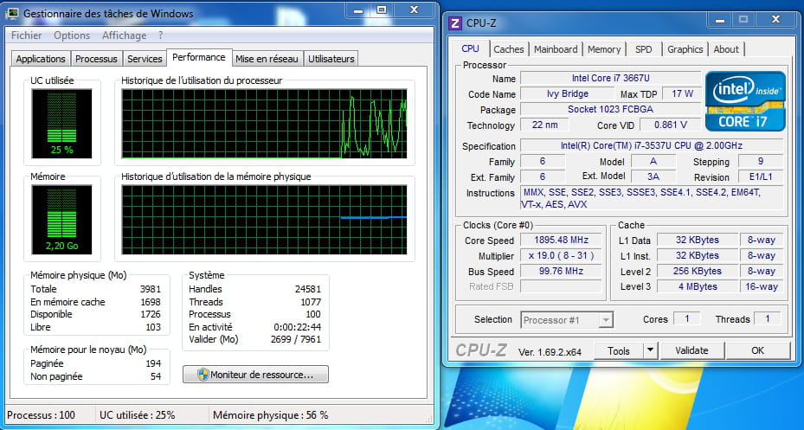This screenshot has width=804, height=430.
Task: Click the Handles value 24581
Action: [307, 289]
